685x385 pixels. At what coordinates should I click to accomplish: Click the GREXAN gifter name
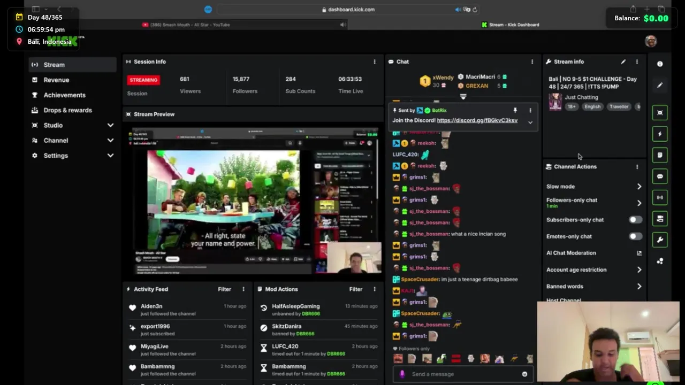point(477,86)
